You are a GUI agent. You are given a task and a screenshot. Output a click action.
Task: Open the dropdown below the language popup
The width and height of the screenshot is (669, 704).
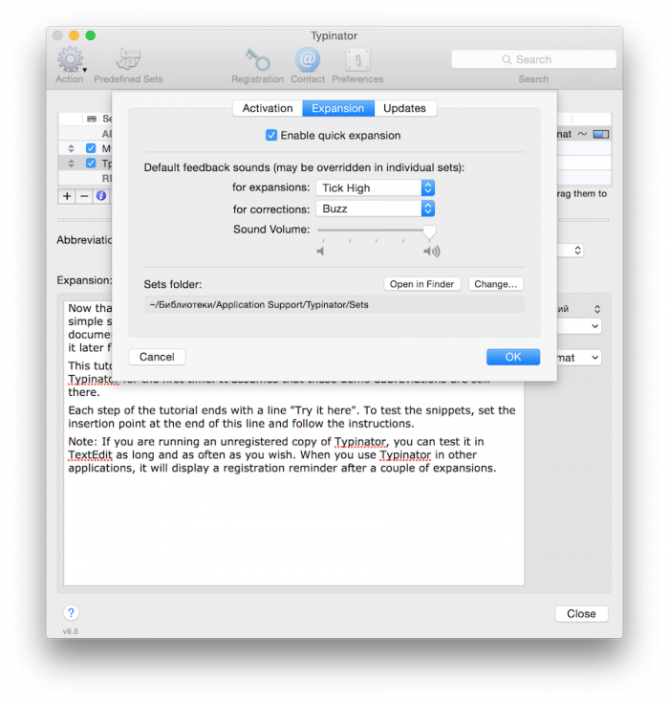tap(595, 326)
